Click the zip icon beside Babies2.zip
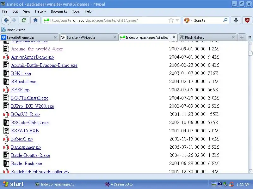 click(6, 139)
